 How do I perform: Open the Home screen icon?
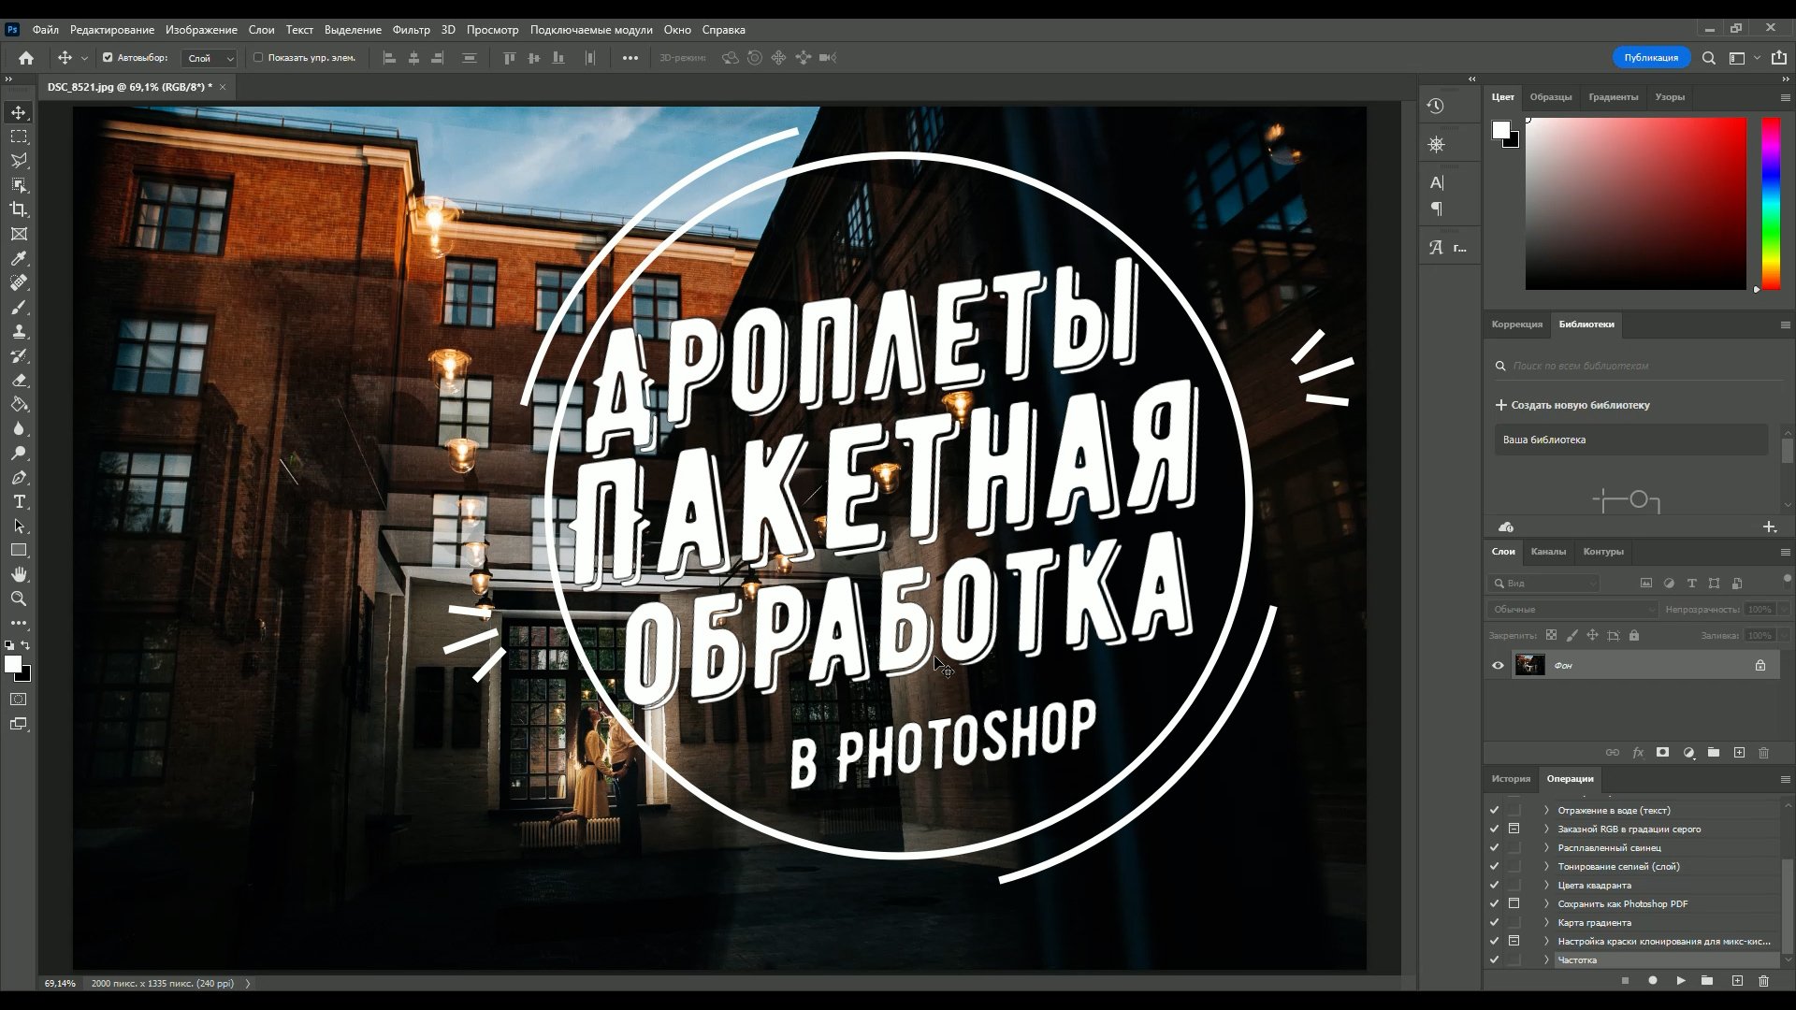pyautogui.click(x=26, y=58)
